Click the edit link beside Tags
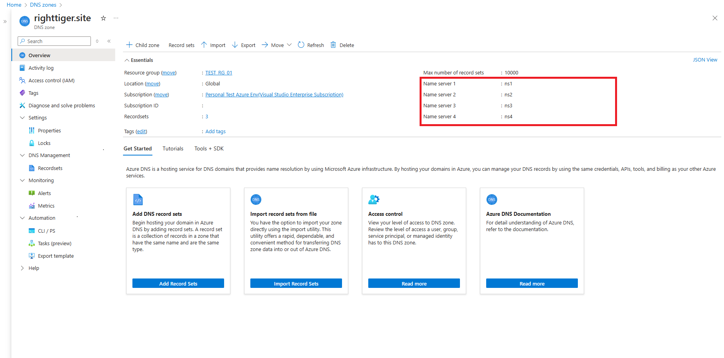The image size is (724, 358). coord(141,131)
